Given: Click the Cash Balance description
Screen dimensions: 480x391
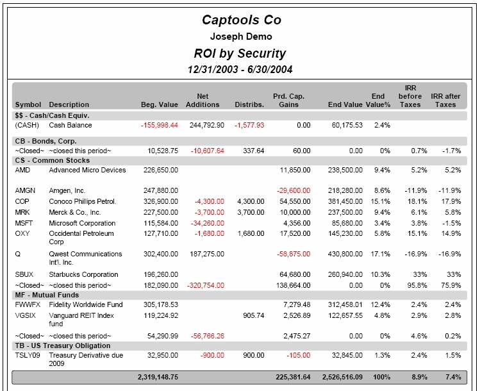Looking at the screenshot, I should (70, 125).
